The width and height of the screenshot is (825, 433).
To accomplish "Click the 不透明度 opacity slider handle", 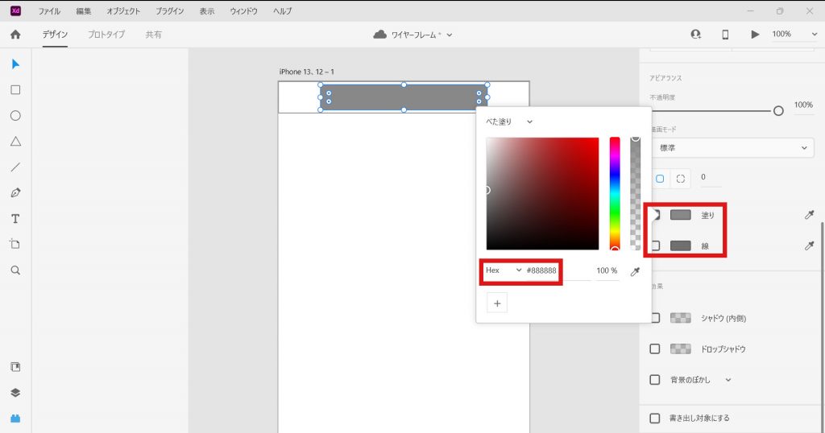I will (778, 111).
